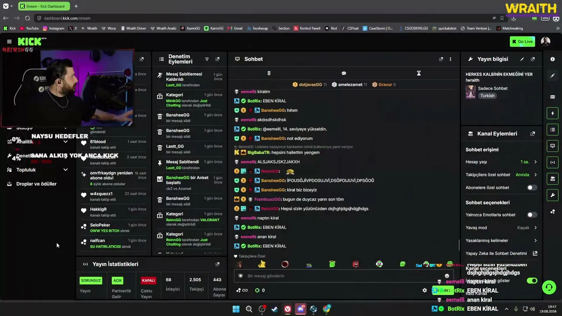Image resolution: width=562 pixels, height=316 pixels.
Task: Open Yapay Zeka ile Sohbet Denetimi link
Action: [501, 253]
